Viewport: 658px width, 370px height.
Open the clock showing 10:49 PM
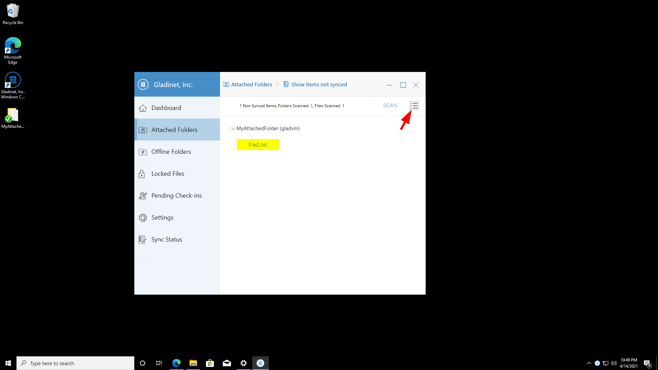coord(629,363)
